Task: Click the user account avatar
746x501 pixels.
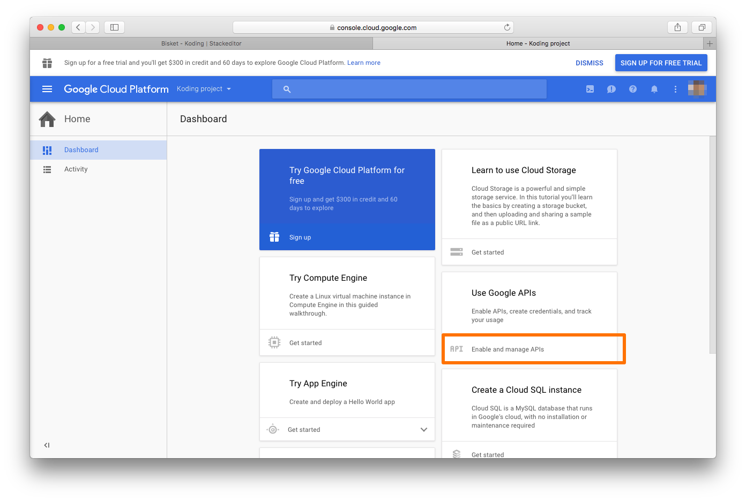Action: coord(697,88)
